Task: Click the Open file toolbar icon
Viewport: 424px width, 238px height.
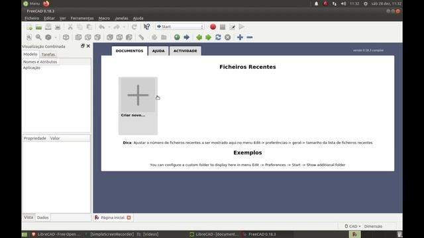Action: 38,27
